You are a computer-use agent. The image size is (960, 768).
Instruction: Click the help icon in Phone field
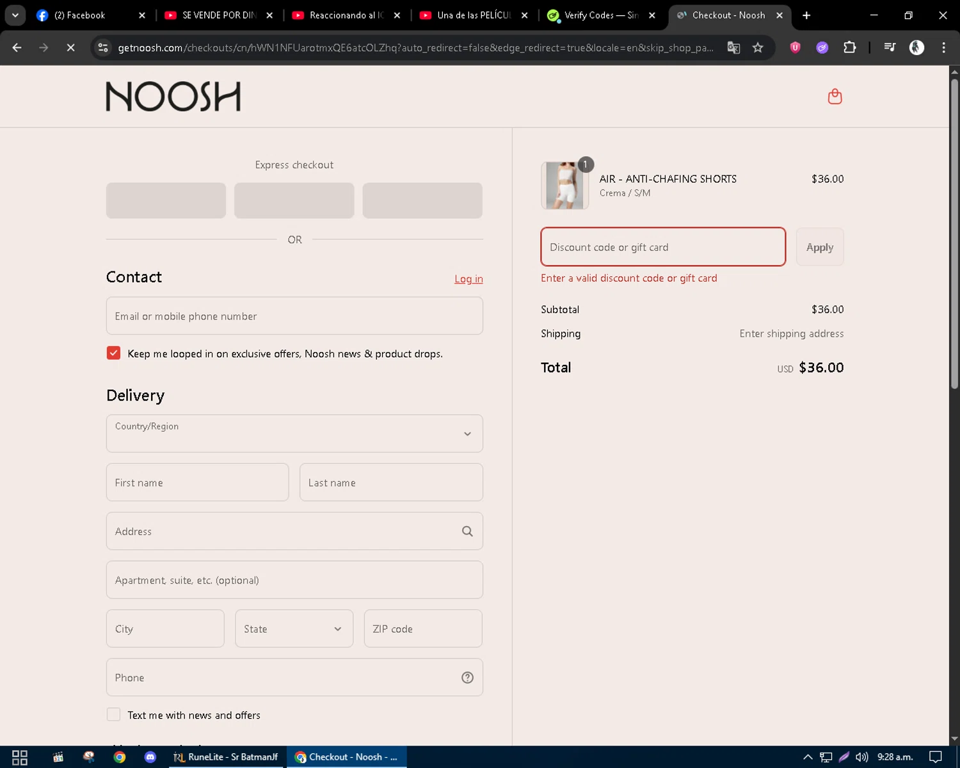[x=467, y=678]
